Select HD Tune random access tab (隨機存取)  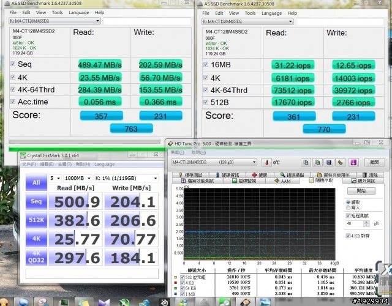pos(321,181)
